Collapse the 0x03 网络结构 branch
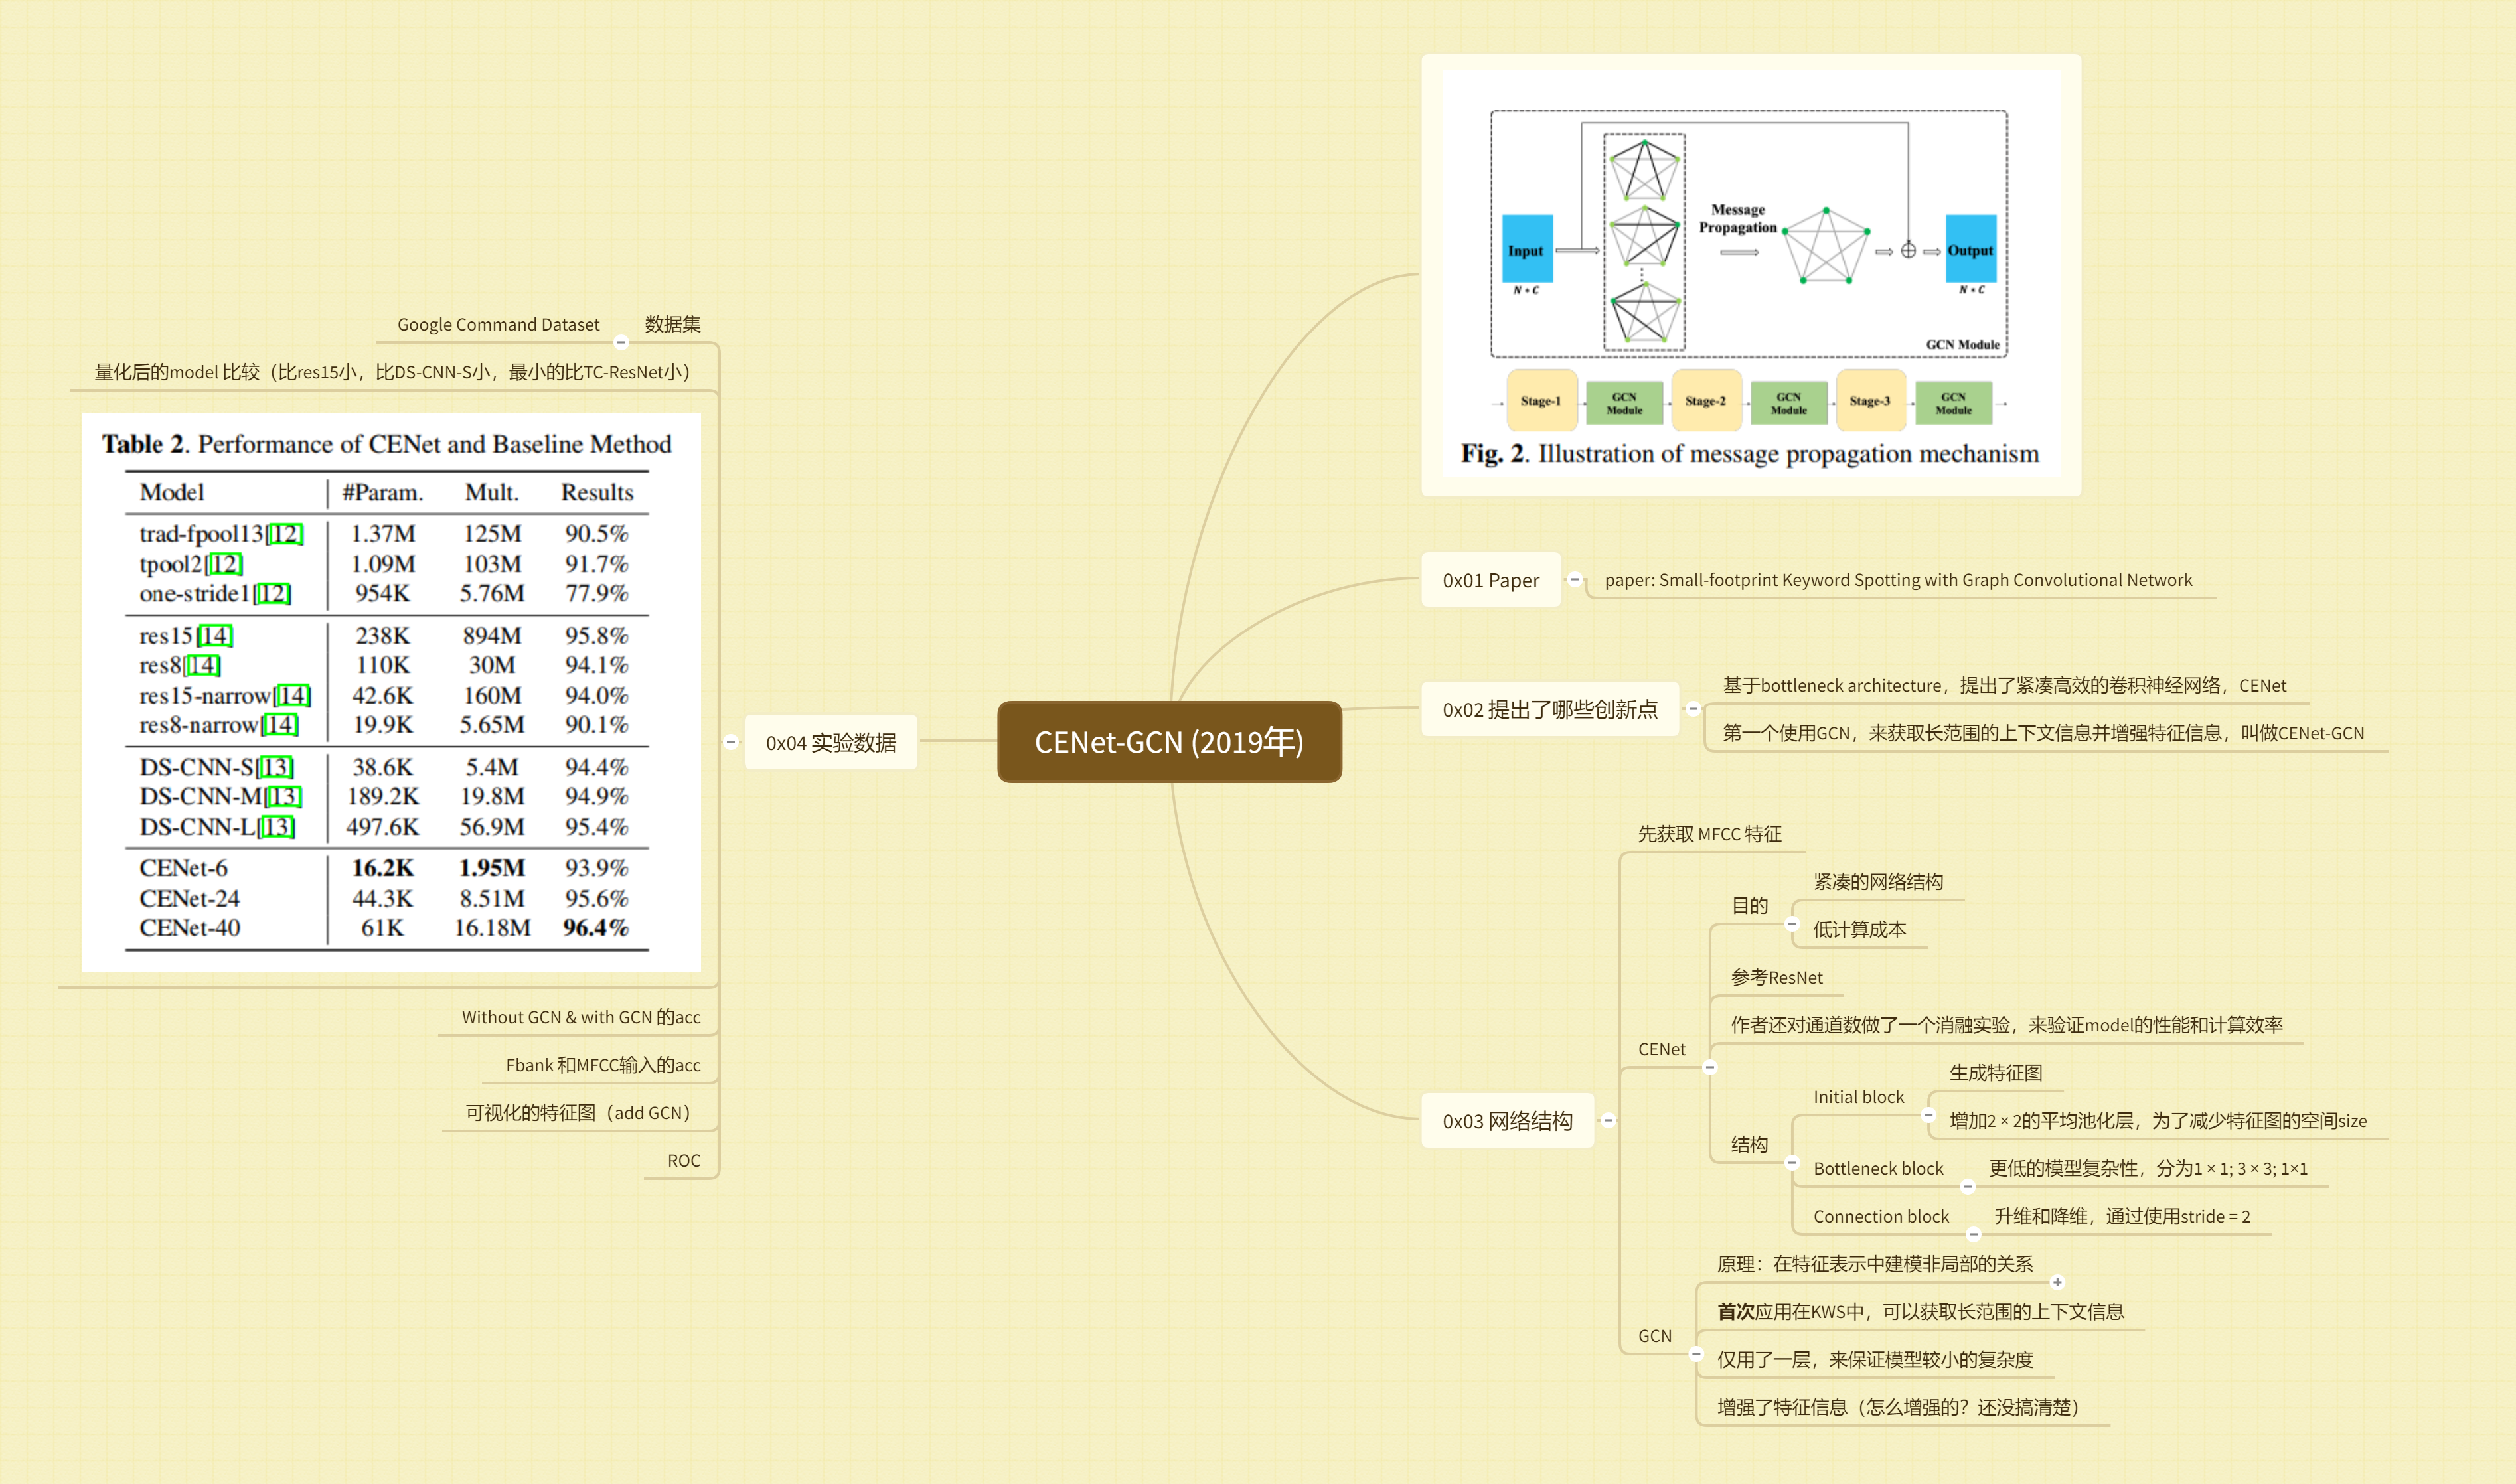 tap(1608, 1120)
